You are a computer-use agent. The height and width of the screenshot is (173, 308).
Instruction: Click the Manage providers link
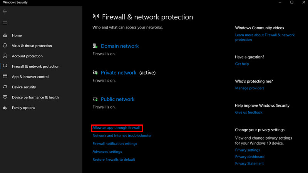(x=249, y=88)
